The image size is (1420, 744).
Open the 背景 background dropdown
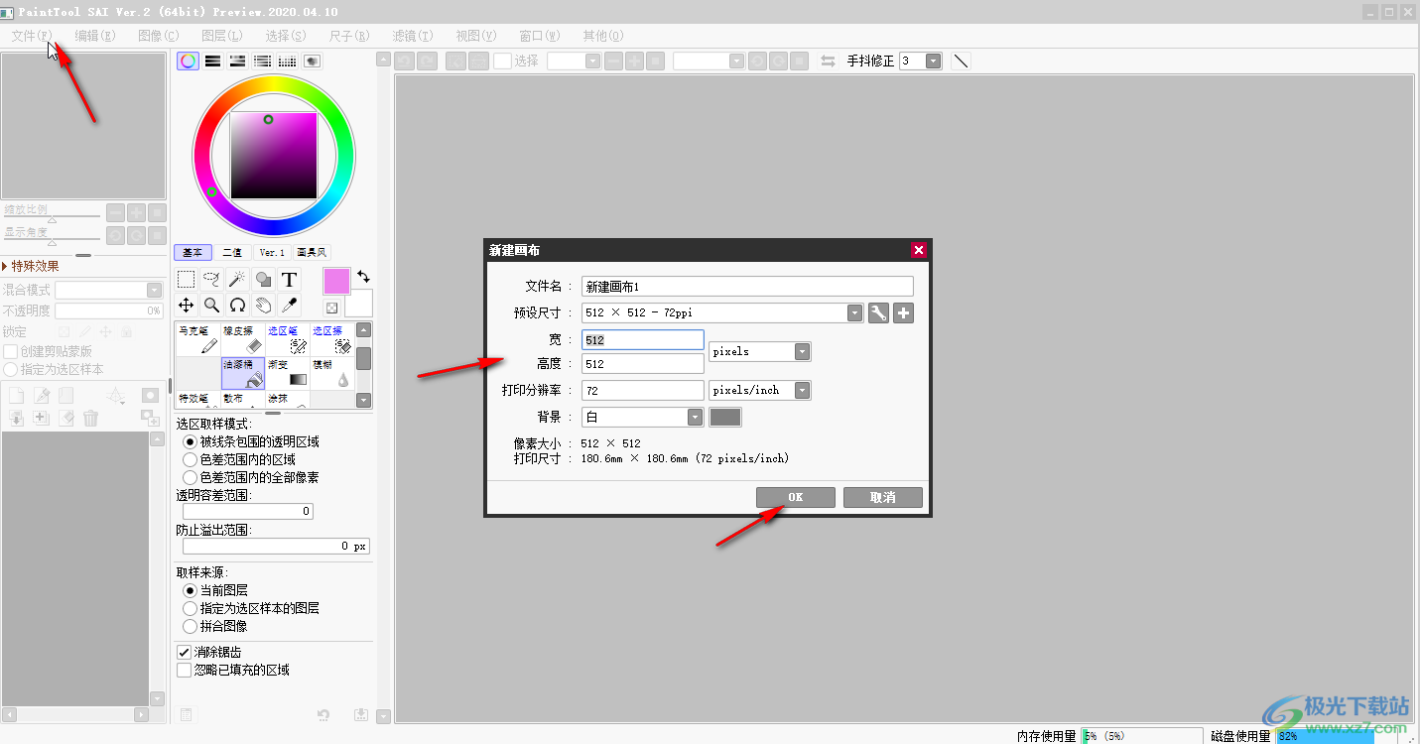(695, 418)
